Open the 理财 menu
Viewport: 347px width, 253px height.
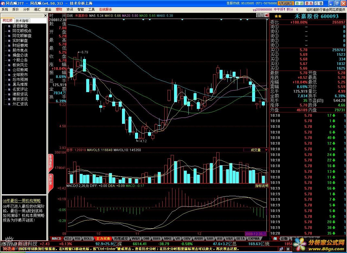[59, 9]
